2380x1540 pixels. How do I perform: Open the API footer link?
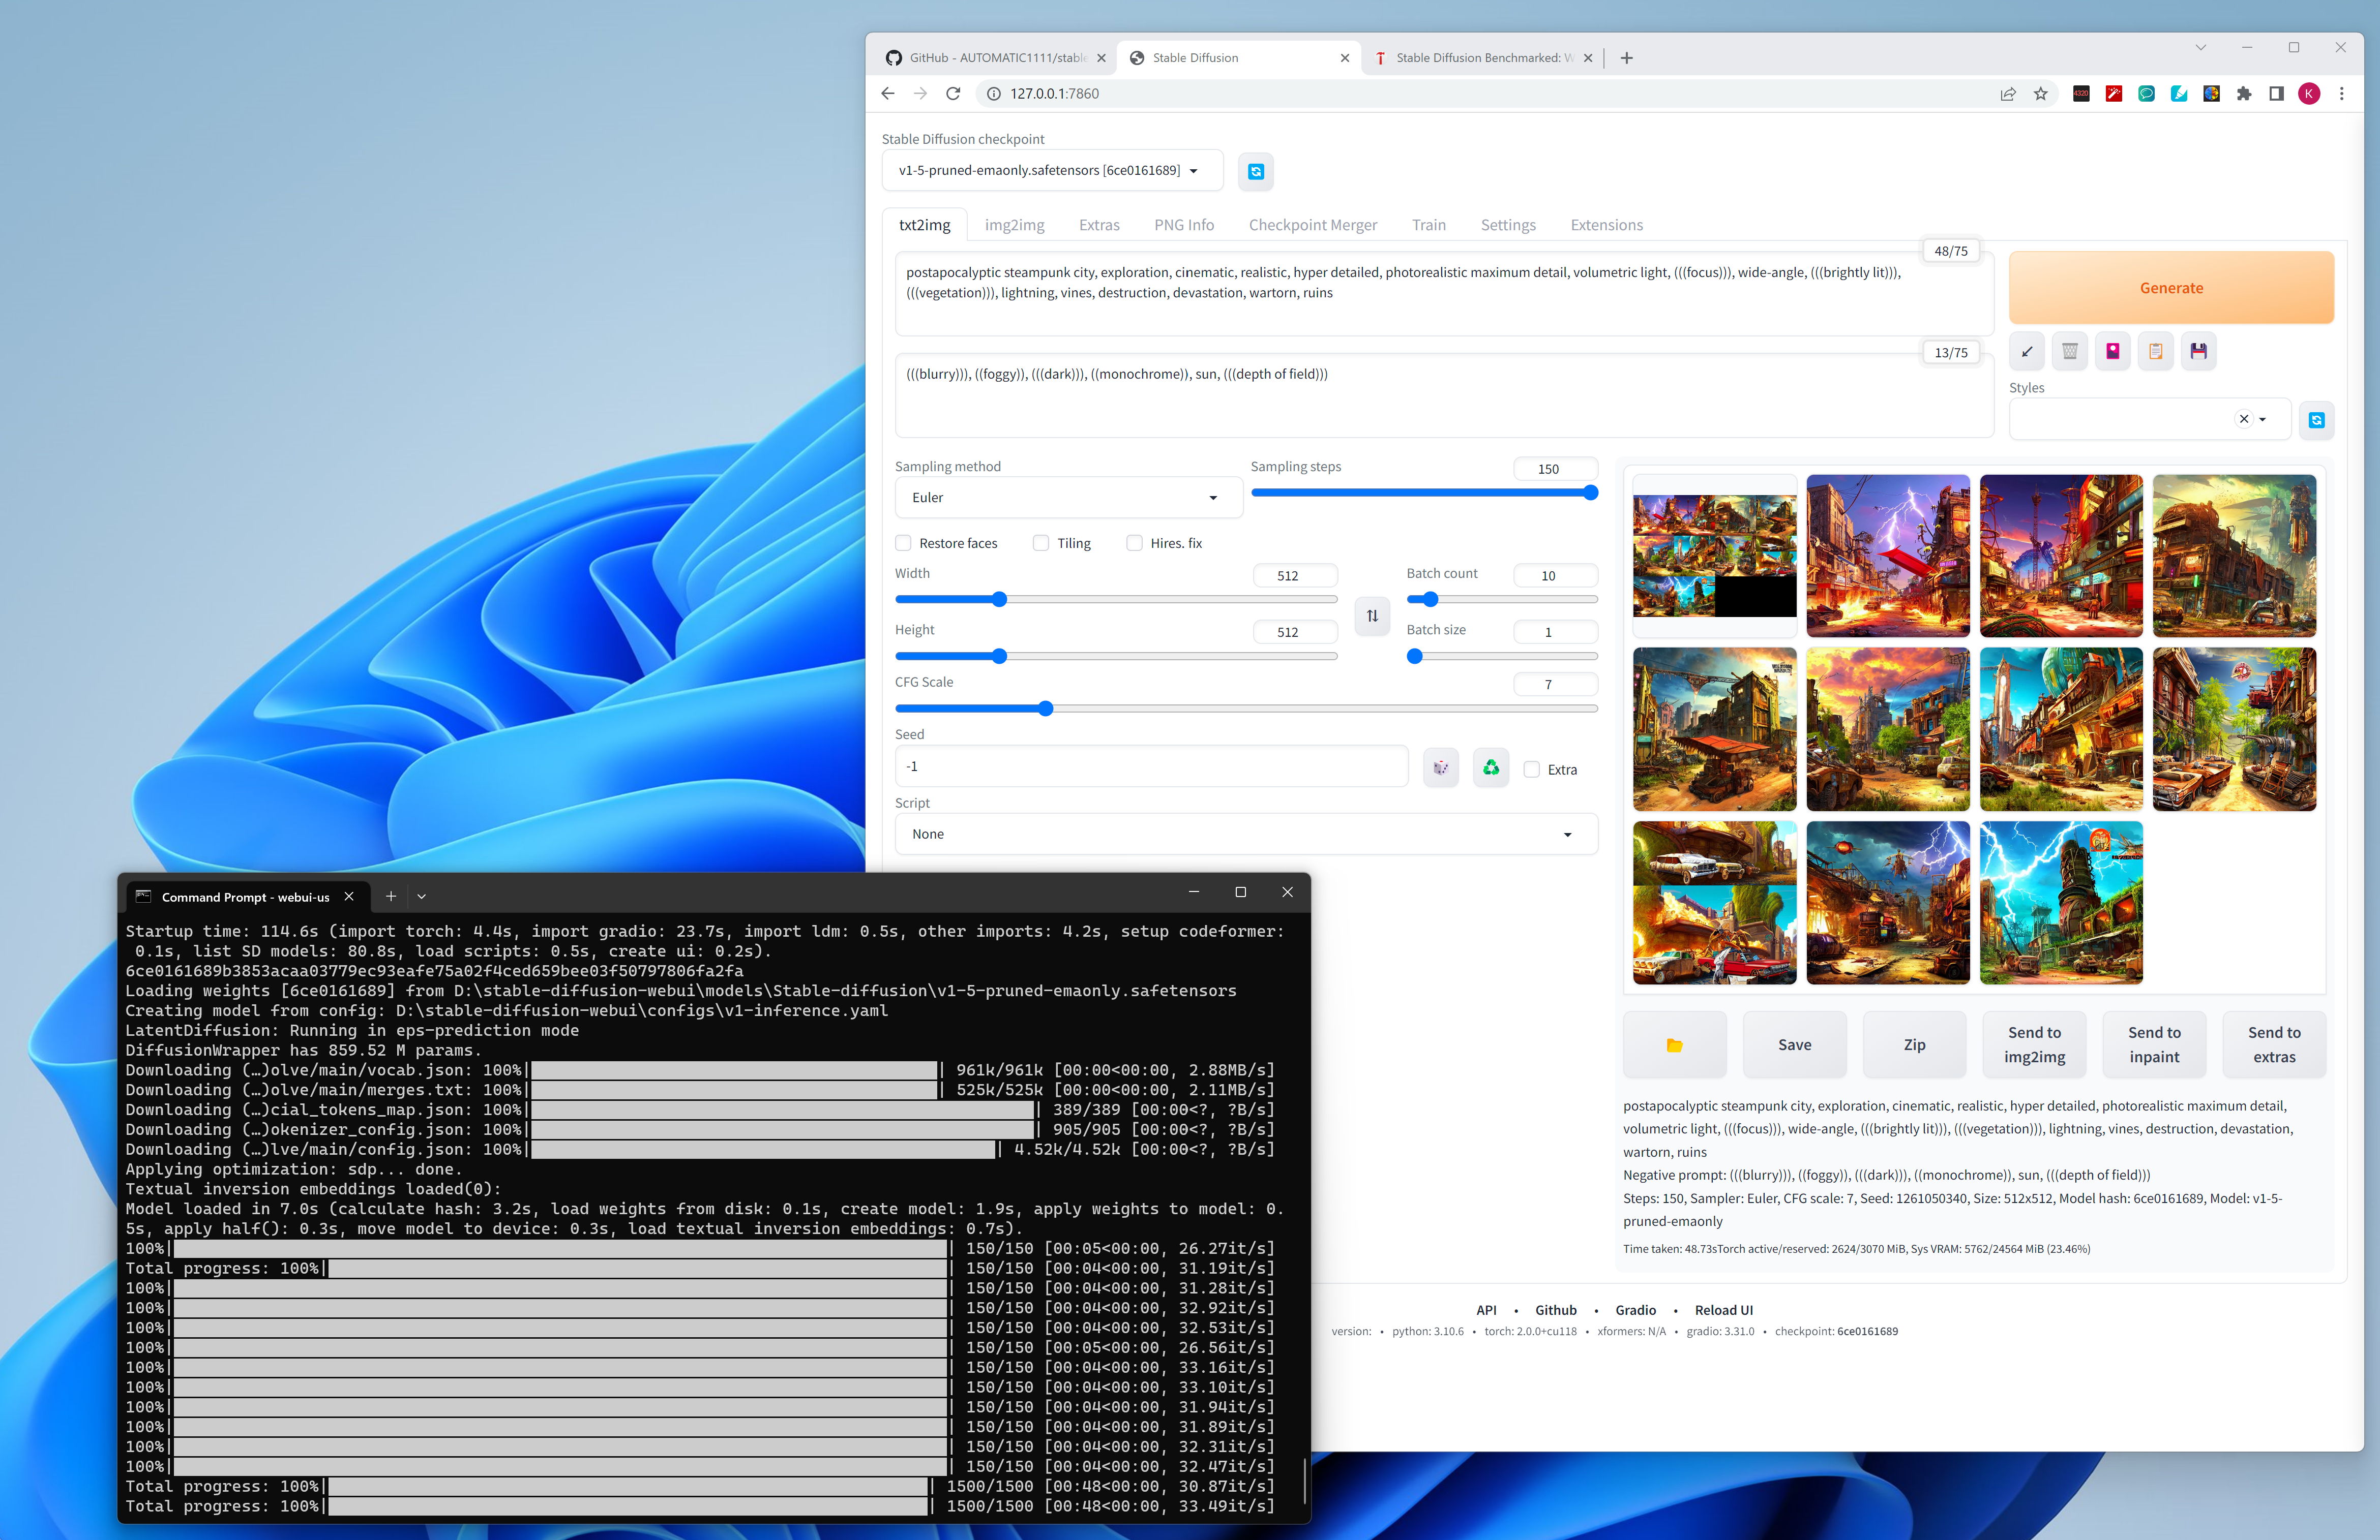1486,1309
